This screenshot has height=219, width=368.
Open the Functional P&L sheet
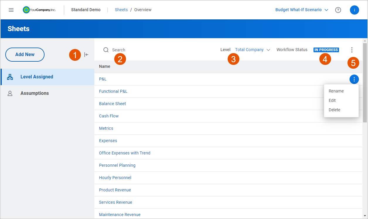pyautogui.click(x=113, y=92)
